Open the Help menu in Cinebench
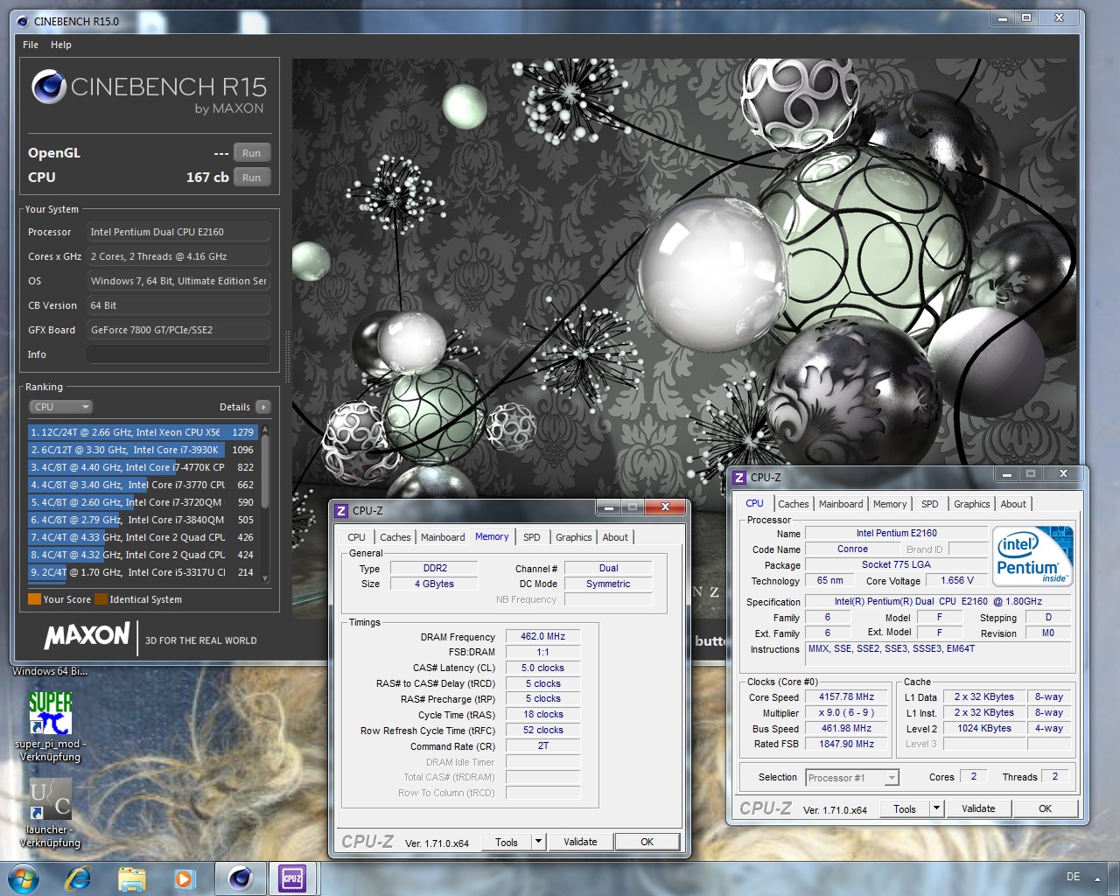This screenshot has width=1120, height=896. 61,45
